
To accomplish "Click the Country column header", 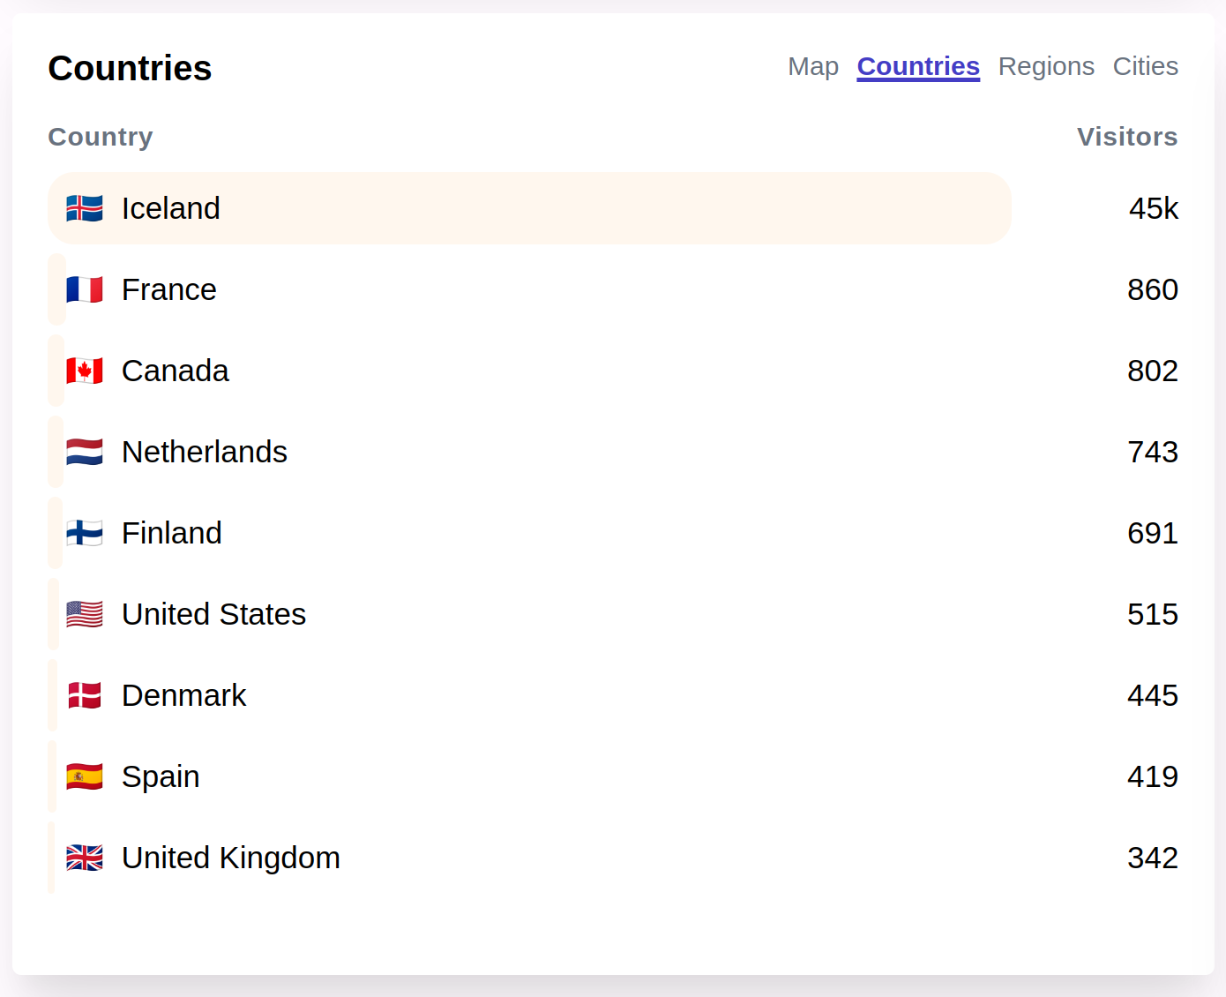I will click(101, 137).
